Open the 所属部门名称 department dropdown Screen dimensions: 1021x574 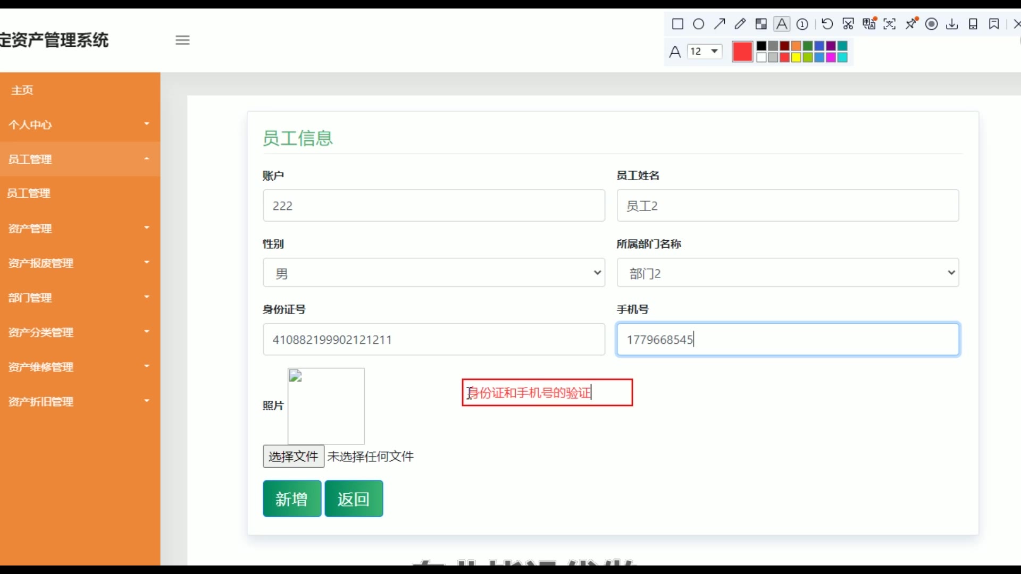coord(787,273)
